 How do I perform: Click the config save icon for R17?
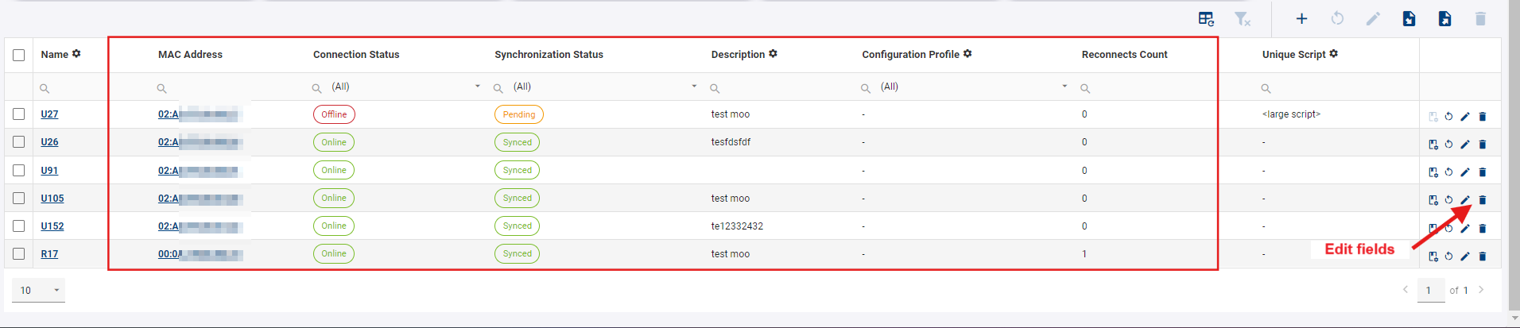click(x=1433, y=257)
